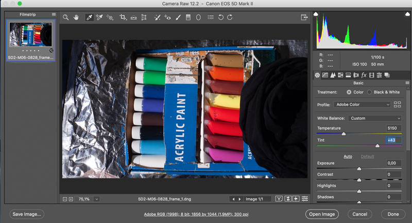
Task: Select the Black & White treatment
Action: pyautogui.click(x=369, y=92)
